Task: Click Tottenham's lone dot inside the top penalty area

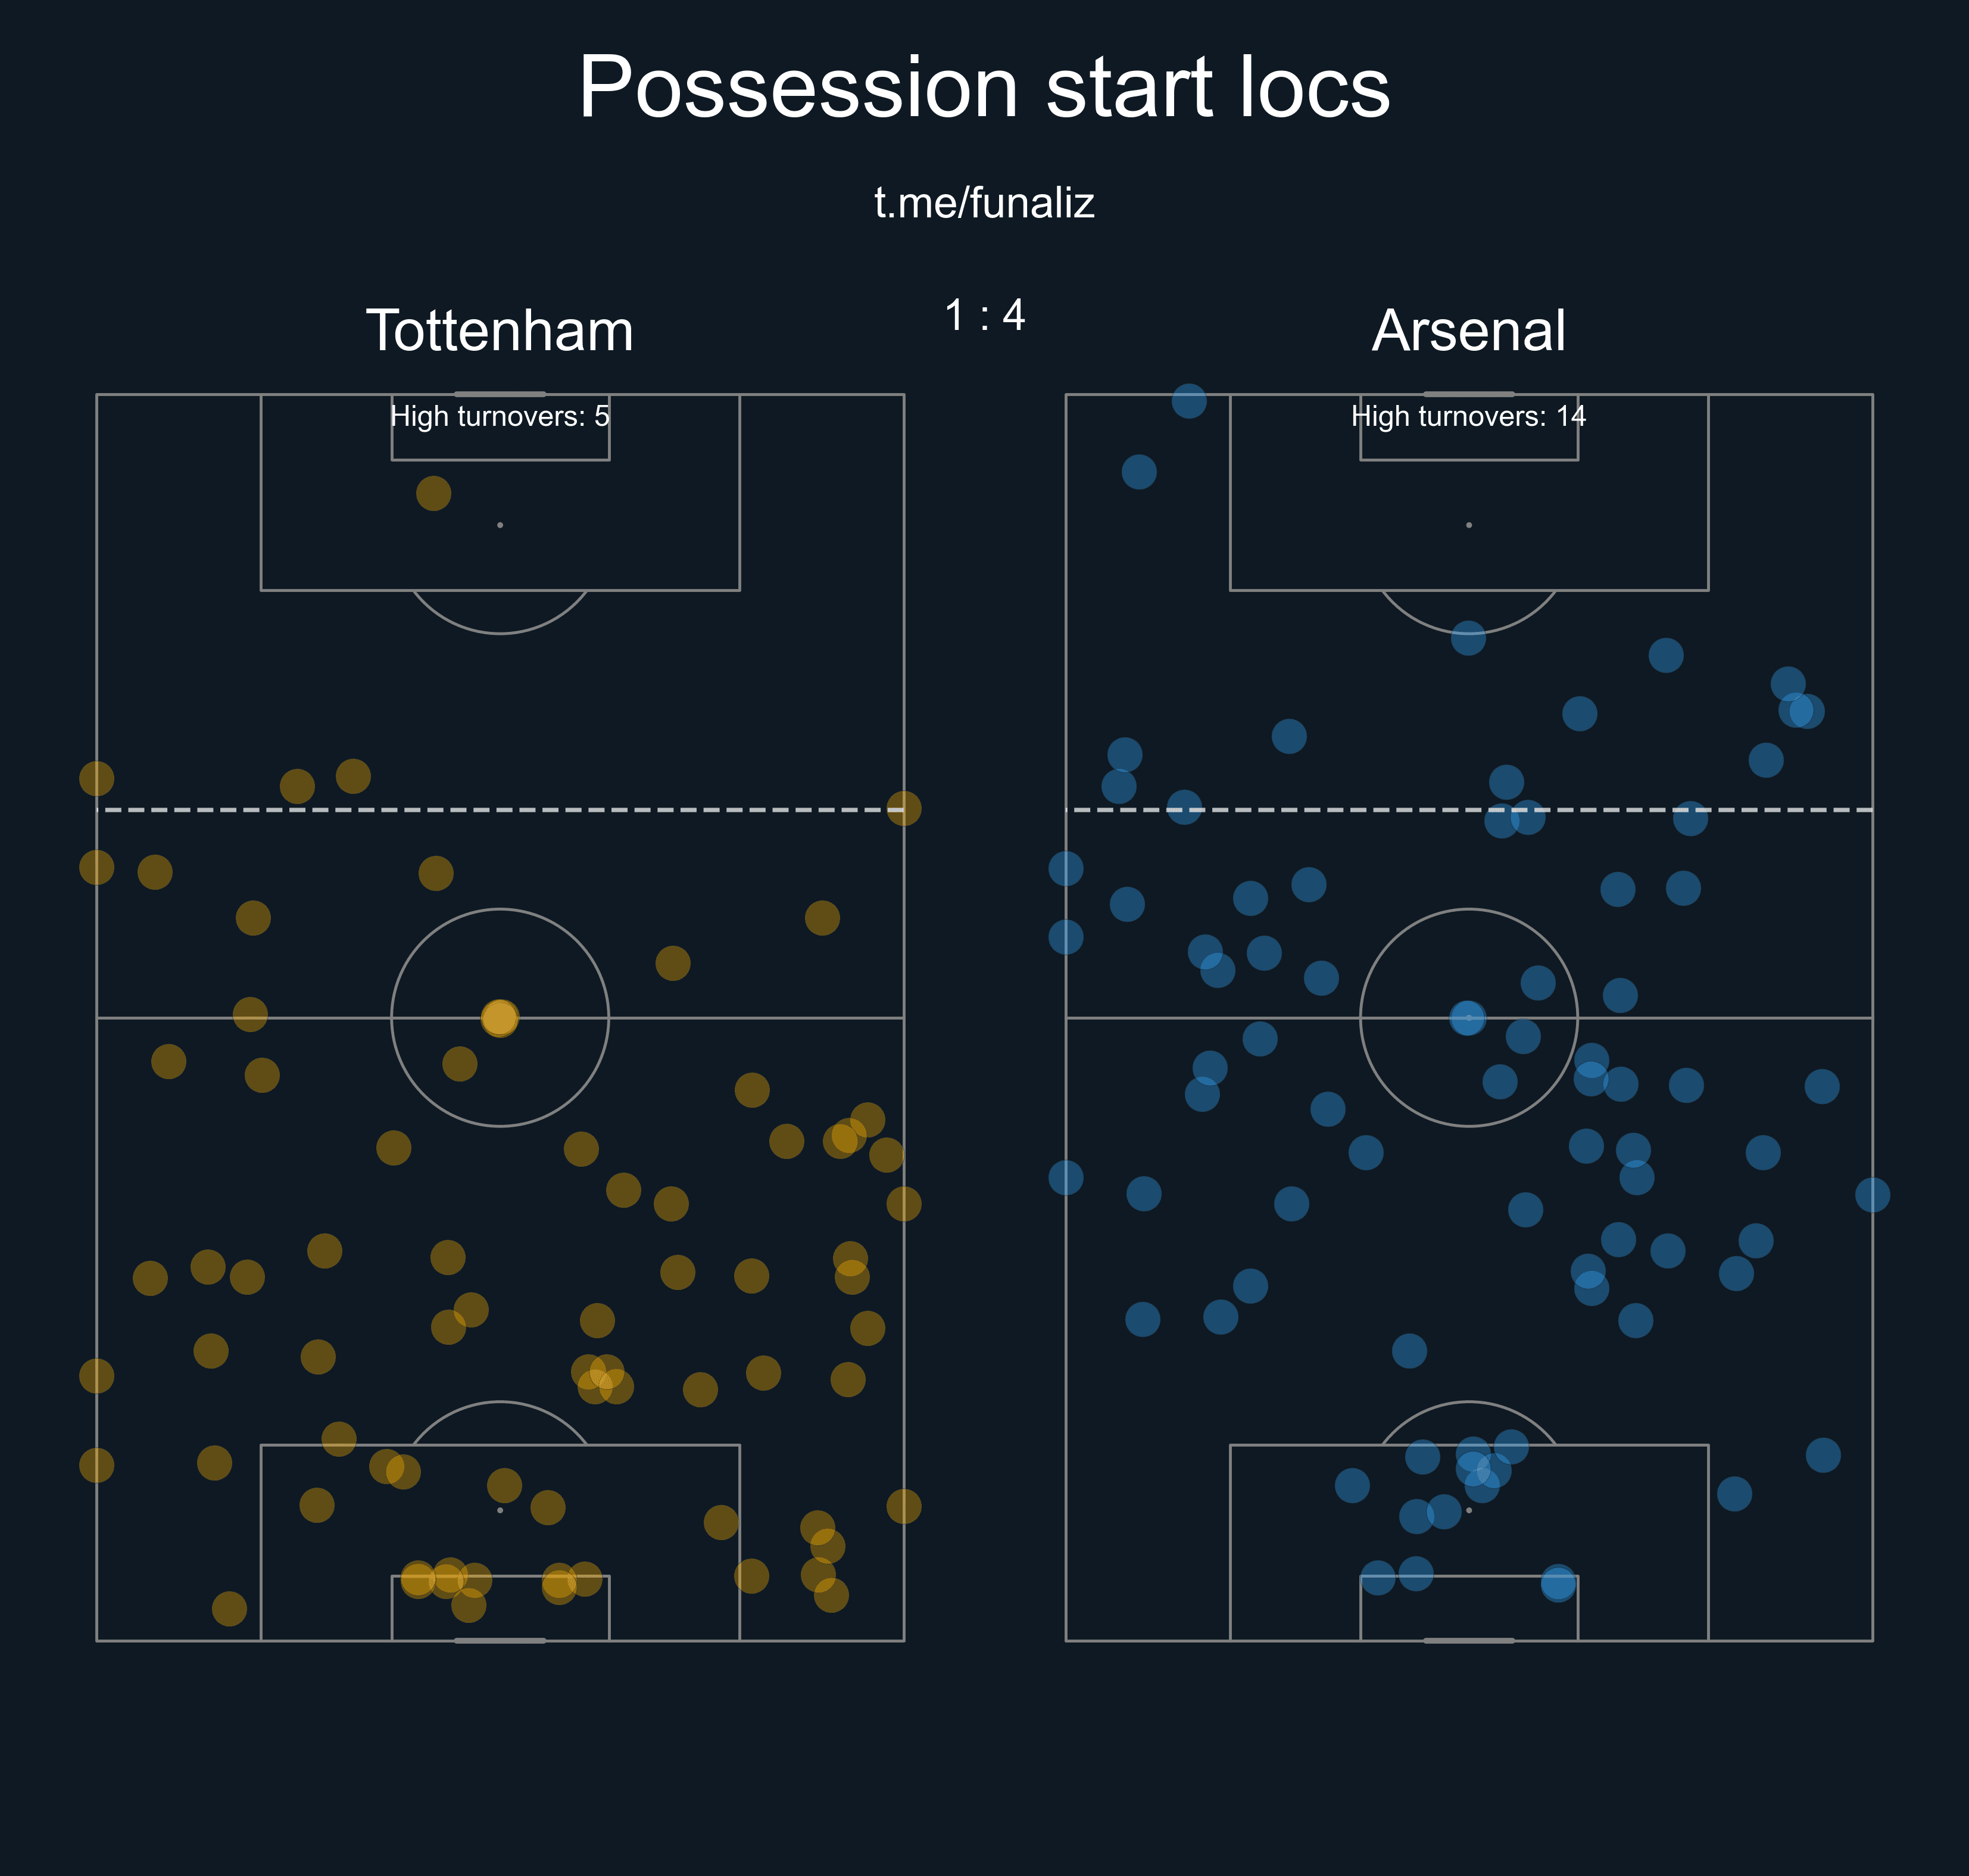Action: point(434,493)
